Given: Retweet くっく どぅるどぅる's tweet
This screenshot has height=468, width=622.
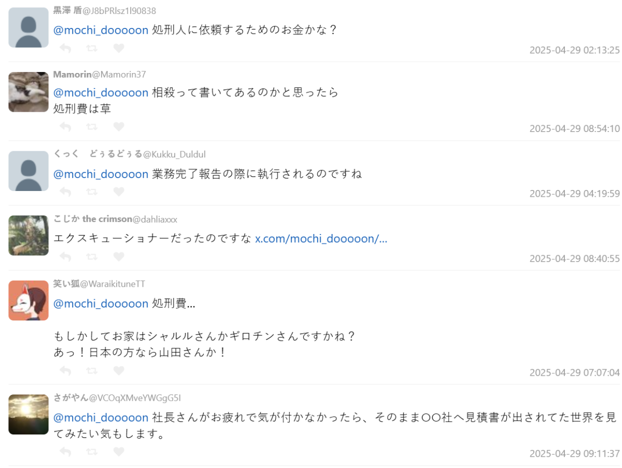Looking at the screenshot, I should coord(92,192).
